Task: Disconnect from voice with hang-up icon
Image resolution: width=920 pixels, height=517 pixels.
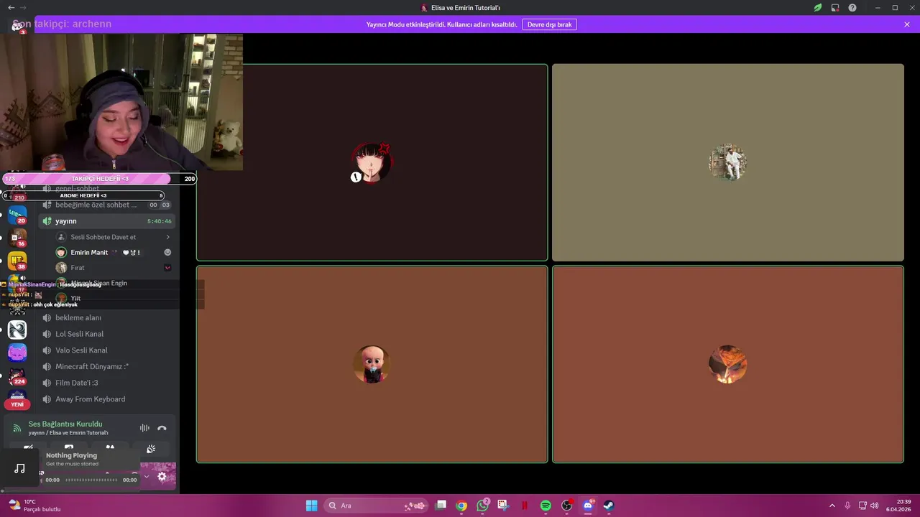Action: [162, 428]
